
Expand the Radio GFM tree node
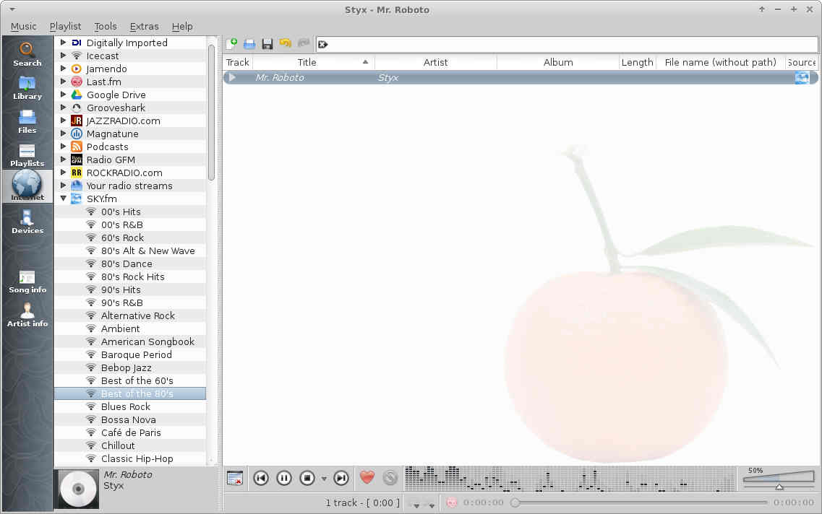pyautogui.click(x=64, y=159)
